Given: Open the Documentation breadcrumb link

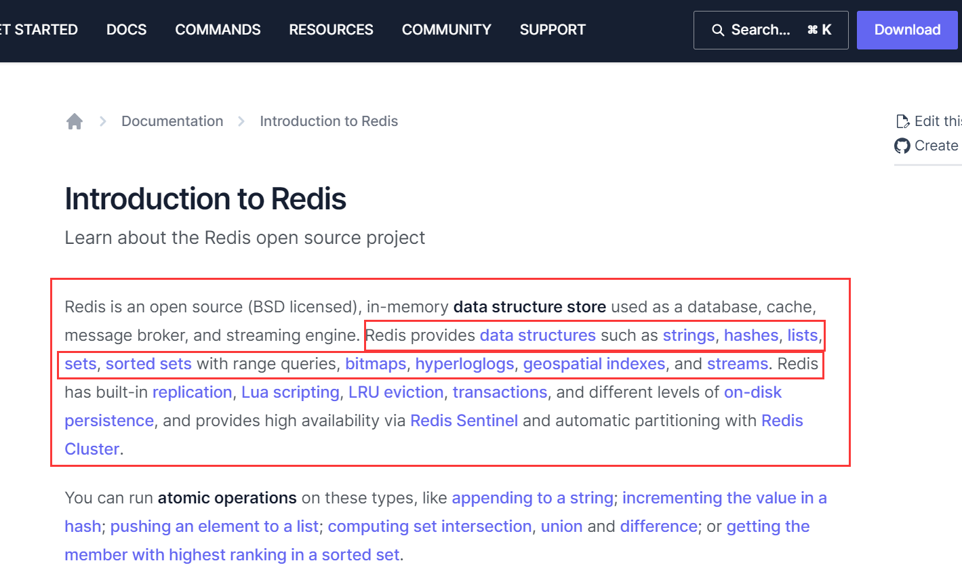Looking at the screenshot, I should click(x=172, y=121).
